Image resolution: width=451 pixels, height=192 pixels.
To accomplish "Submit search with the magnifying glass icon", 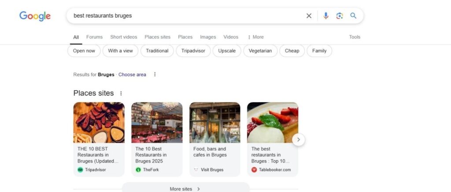I will pyautogui.click(x=353, y=15).
